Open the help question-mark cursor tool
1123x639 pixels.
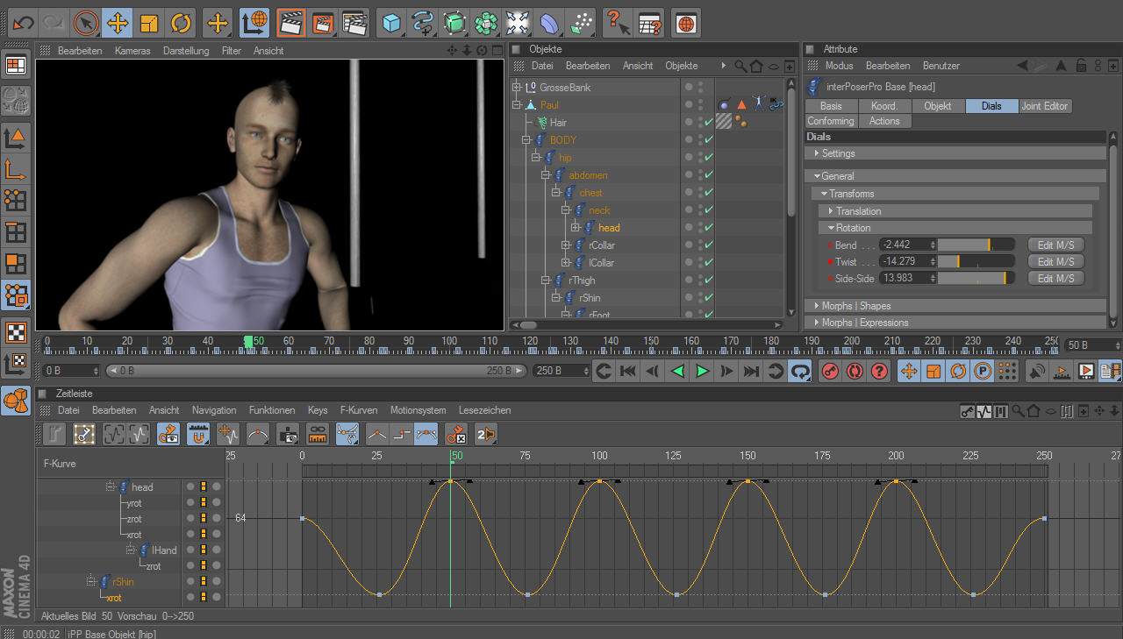coord(617,22)
